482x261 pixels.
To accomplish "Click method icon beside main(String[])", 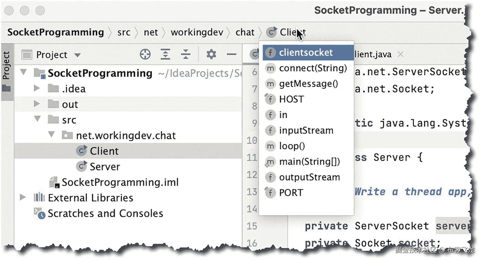I will (x=270, y=162).
